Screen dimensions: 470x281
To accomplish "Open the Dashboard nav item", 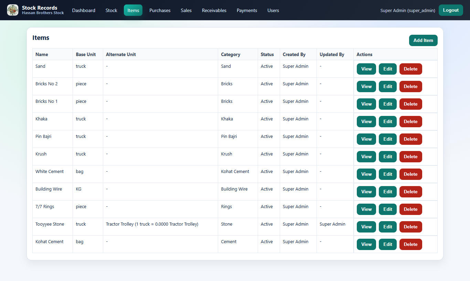I will pos(84,10).
